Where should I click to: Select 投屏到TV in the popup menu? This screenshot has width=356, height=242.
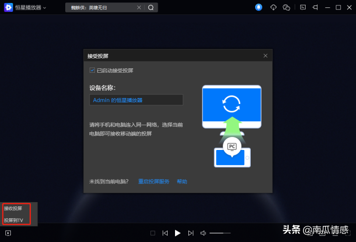point(13,220)
